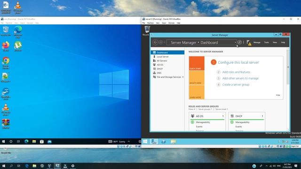Open the Input menu of server12 VirtualBox window

pos(164,23)
